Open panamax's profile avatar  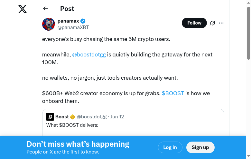coord(49,24)
